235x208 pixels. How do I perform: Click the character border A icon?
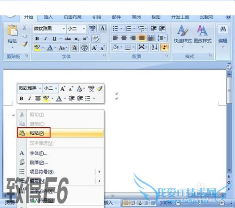[102, 29]
